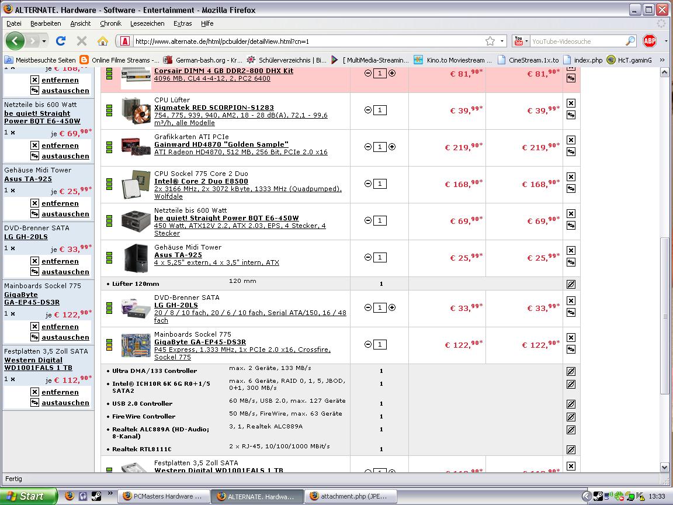Open the Datei menu
The image size is (673, 505).
[14, 23]
